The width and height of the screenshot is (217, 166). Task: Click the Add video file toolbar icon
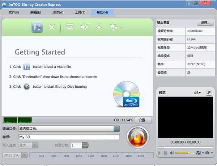(37, 27)
